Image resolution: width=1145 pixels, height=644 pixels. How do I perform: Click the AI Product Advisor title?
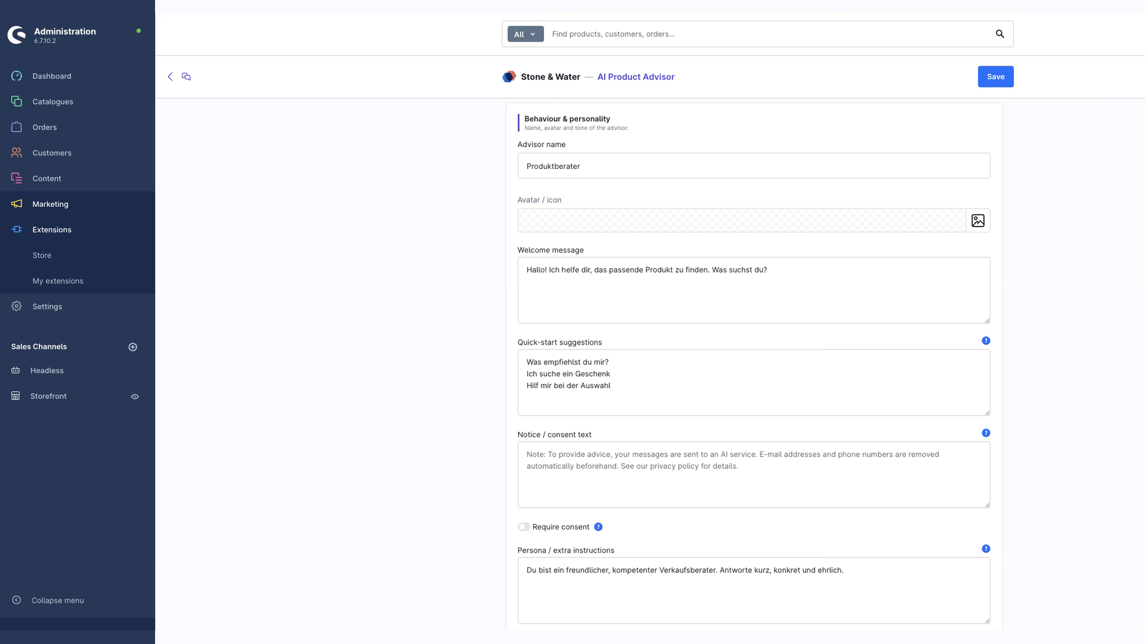point(636,77)
